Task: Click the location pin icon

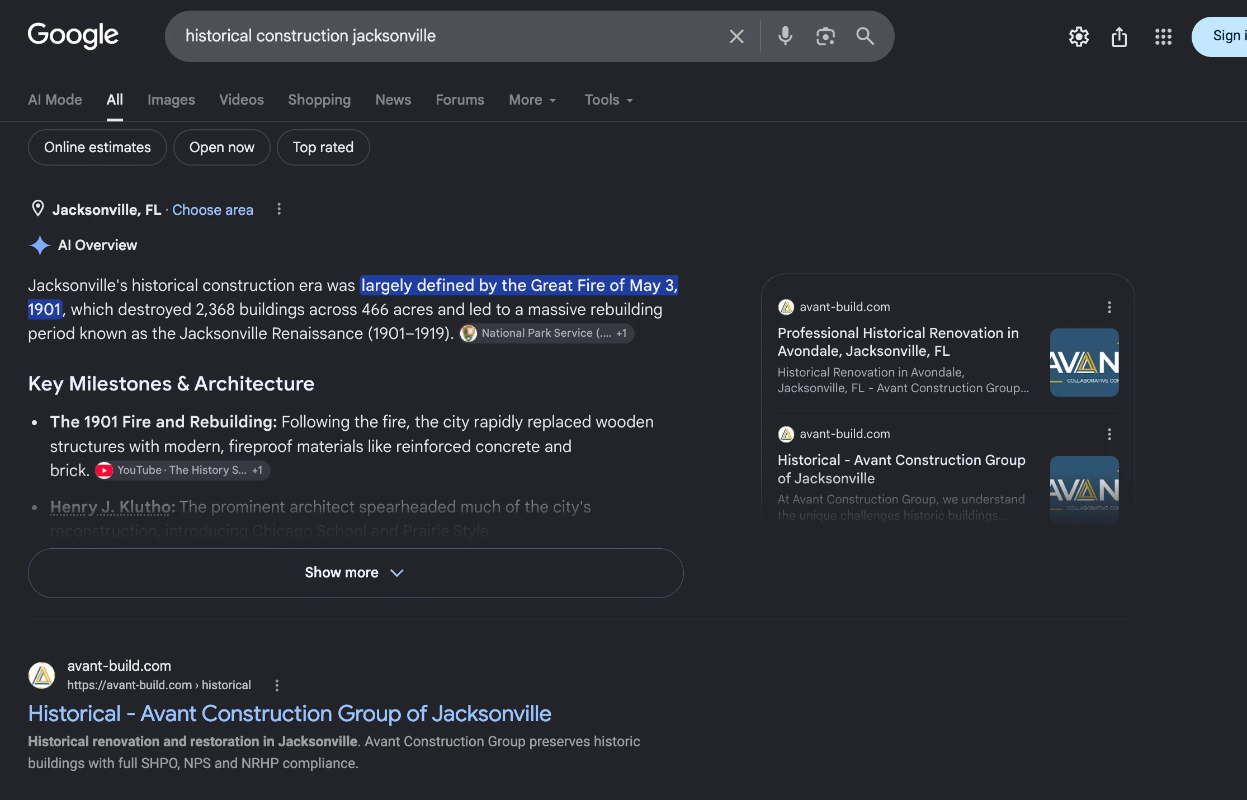Action: pyautogui.click(x=37, y=209)
